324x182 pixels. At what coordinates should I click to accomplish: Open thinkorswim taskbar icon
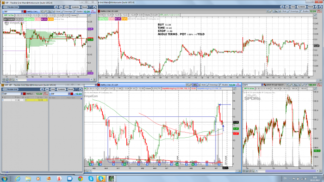112,178
